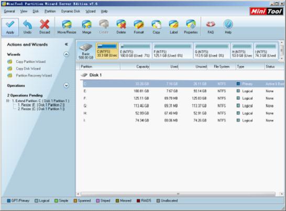Select the Move/Resize partition tool

point(67,25)
